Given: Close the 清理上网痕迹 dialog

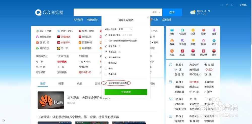Looking at the screenshot, I should (x=148, y=18).
